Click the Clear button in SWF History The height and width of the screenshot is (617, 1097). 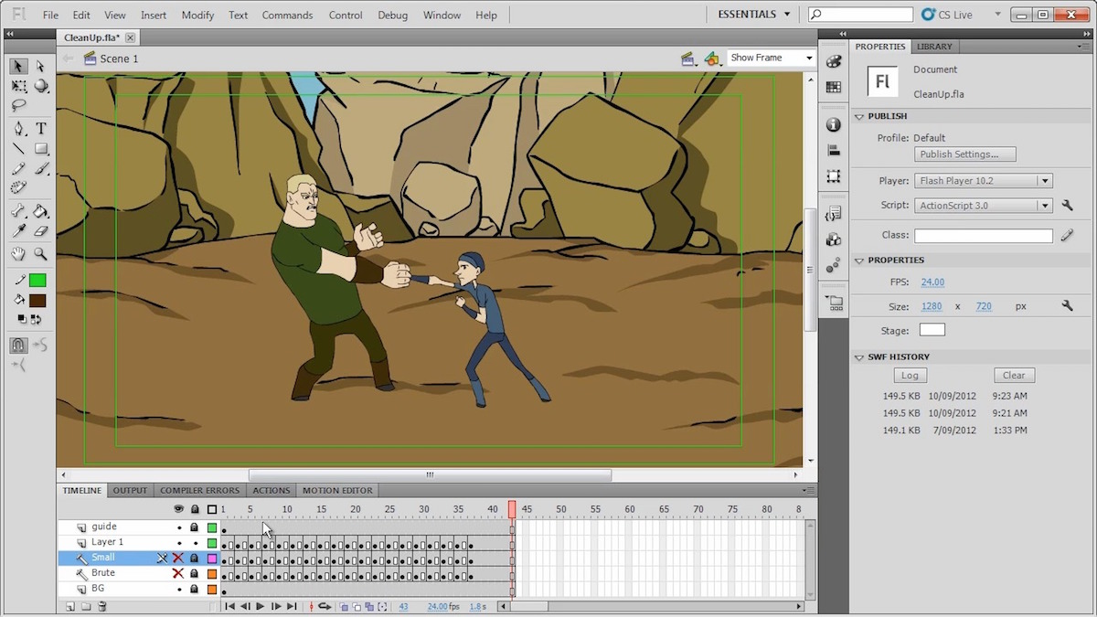[1013, 376]
